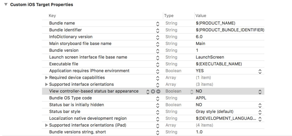The width and height of the screenshot is (292, 136).
Task: Select the APPL value
Action: pyautogui.click(x=201, y=98)
